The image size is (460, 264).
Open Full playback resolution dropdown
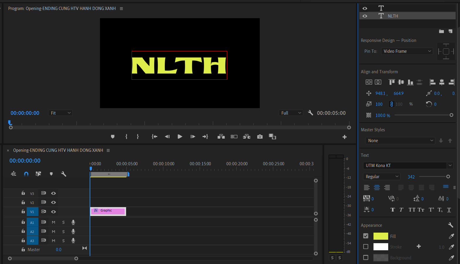pos(291,113)
